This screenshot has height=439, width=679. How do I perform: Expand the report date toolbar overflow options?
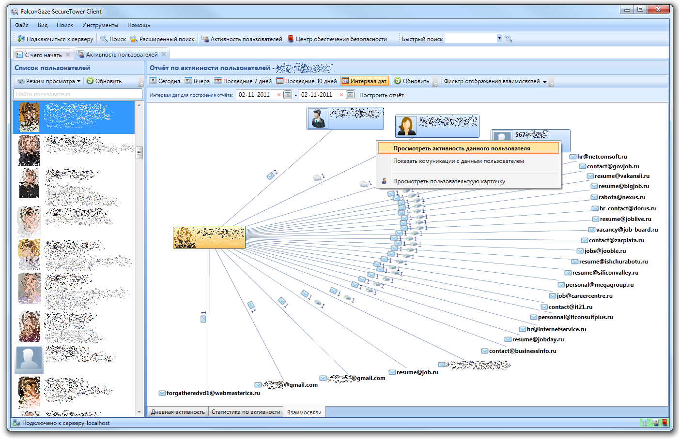tap(435, 82)
